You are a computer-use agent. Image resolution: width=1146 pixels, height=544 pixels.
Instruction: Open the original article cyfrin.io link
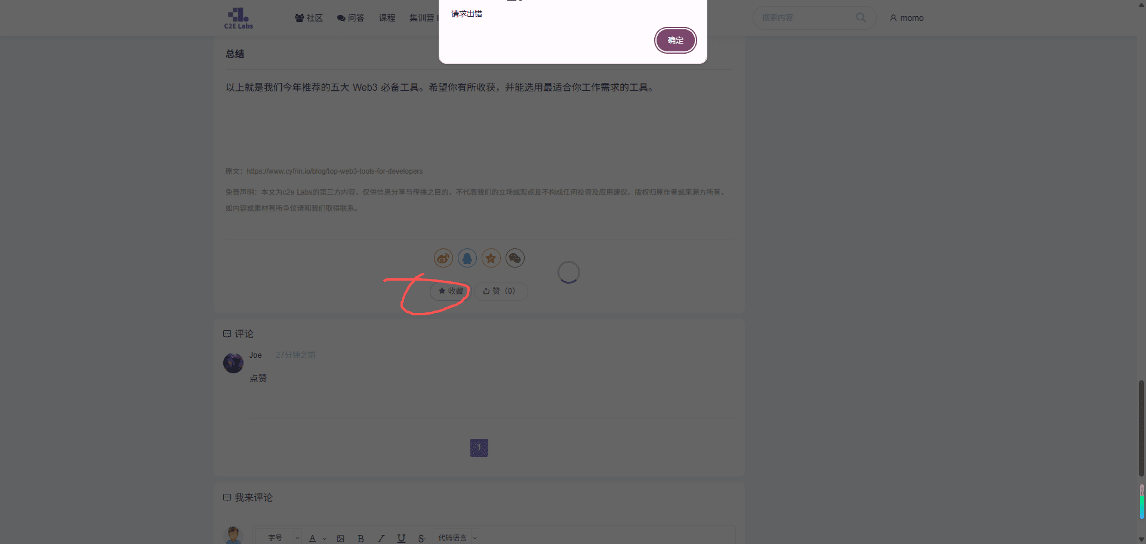[334, 171]
